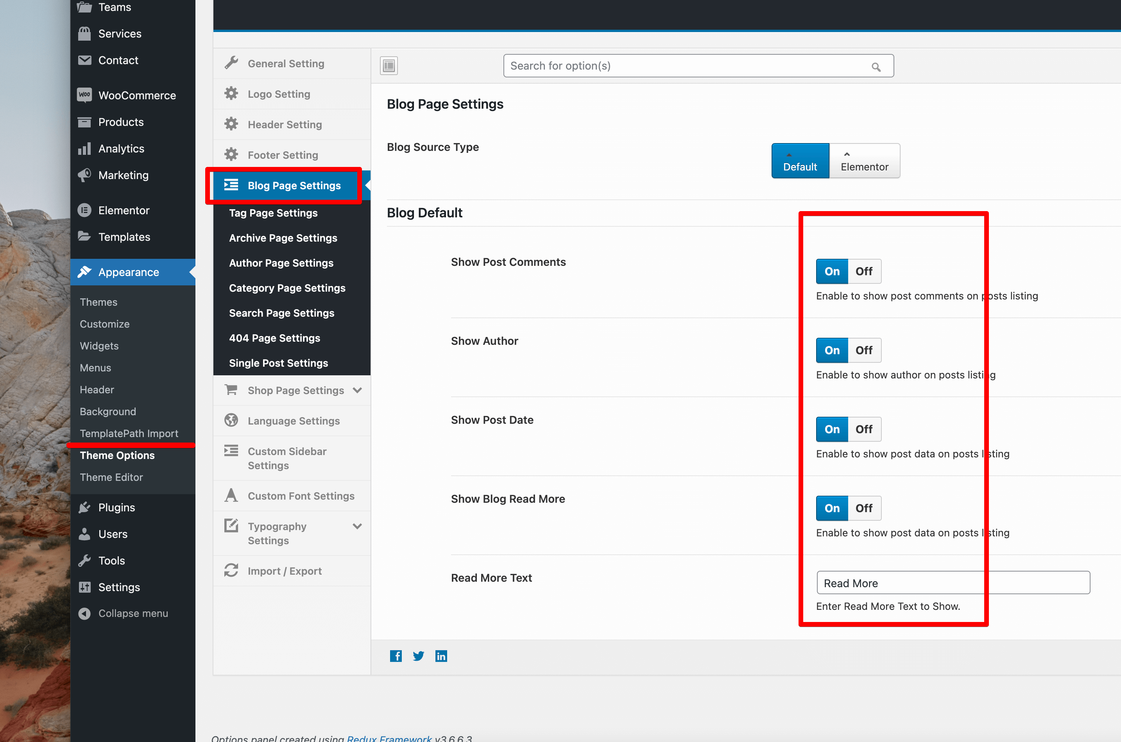
Task: Open the Facebook share icon
Action: coord(396,656)
